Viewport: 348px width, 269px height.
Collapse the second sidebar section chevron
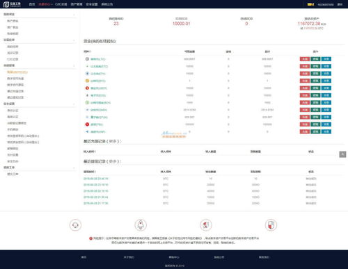point(74,40)
